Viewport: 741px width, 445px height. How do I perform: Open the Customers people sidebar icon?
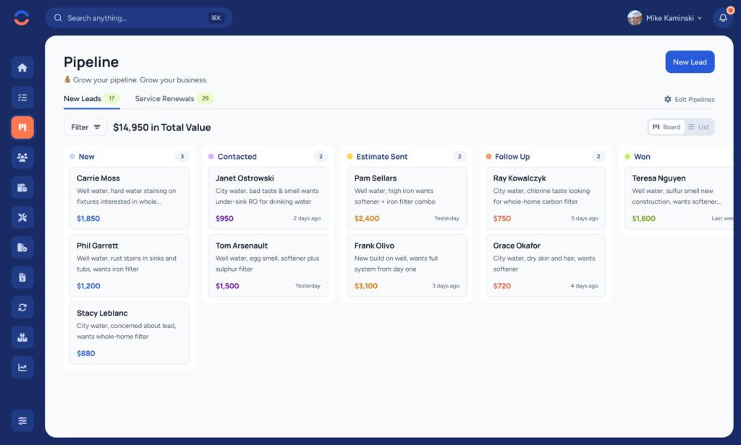click(x=22, y=157)
